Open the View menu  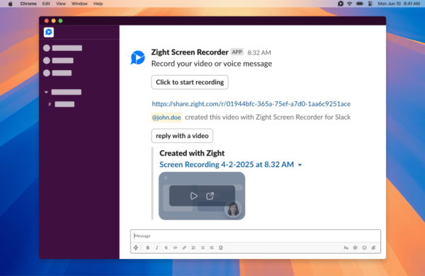61,4
